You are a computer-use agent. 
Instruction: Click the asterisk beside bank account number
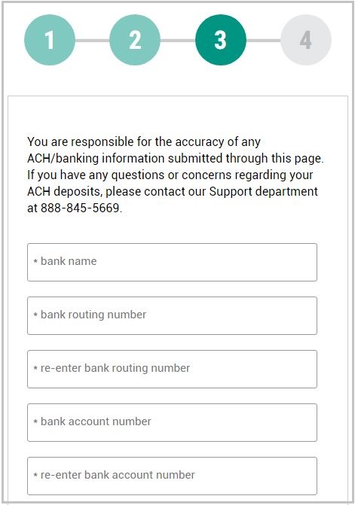(35, 421)
